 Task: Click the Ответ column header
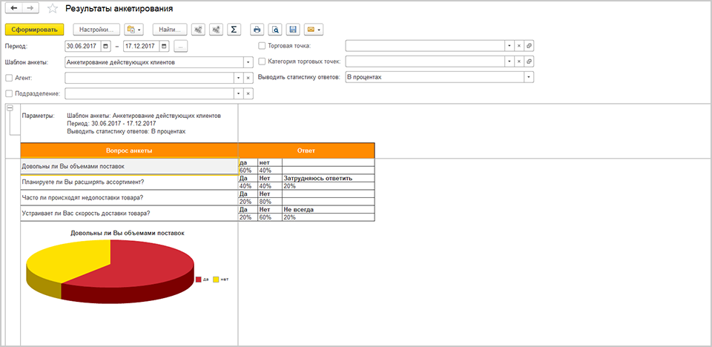point(306,151)
